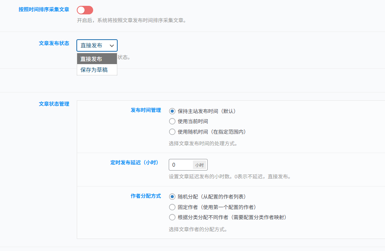Click the 定时发布延迟 number input field
Viewport: 385px width, 251px height.
181,165
